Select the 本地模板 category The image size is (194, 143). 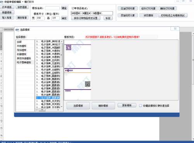tap(25, 46)
